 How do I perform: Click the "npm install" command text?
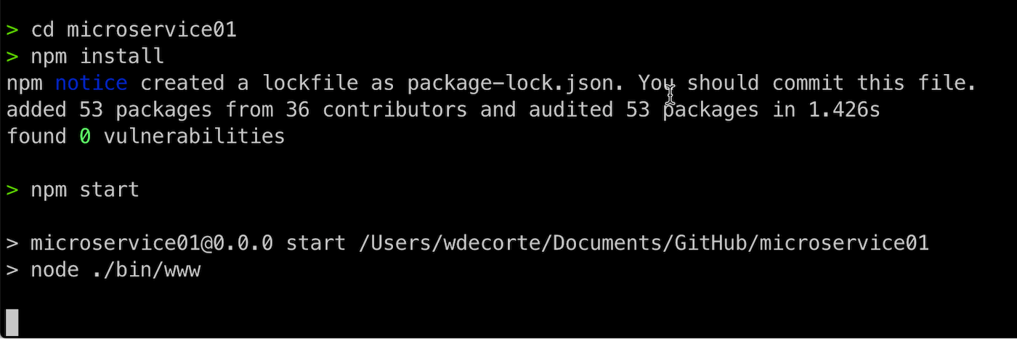pyautogui.click(x=97, y=57)
